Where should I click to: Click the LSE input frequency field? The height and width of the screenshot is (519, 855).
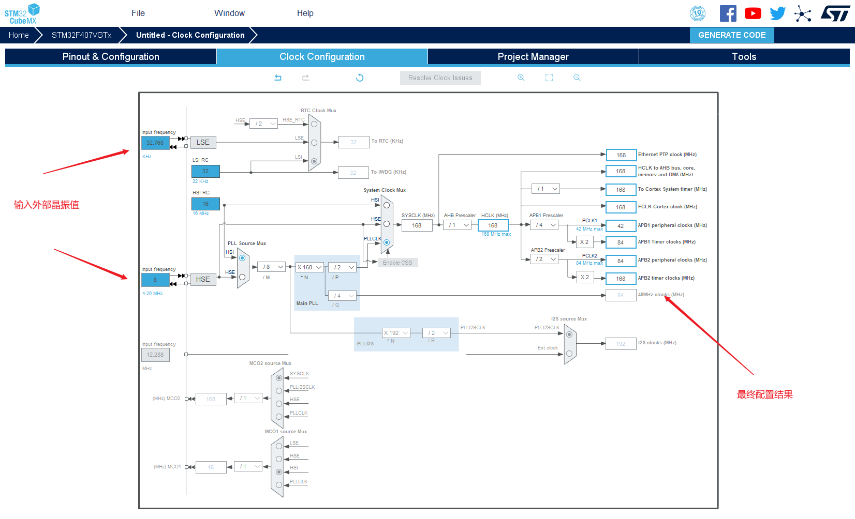(x=155, y=143)
